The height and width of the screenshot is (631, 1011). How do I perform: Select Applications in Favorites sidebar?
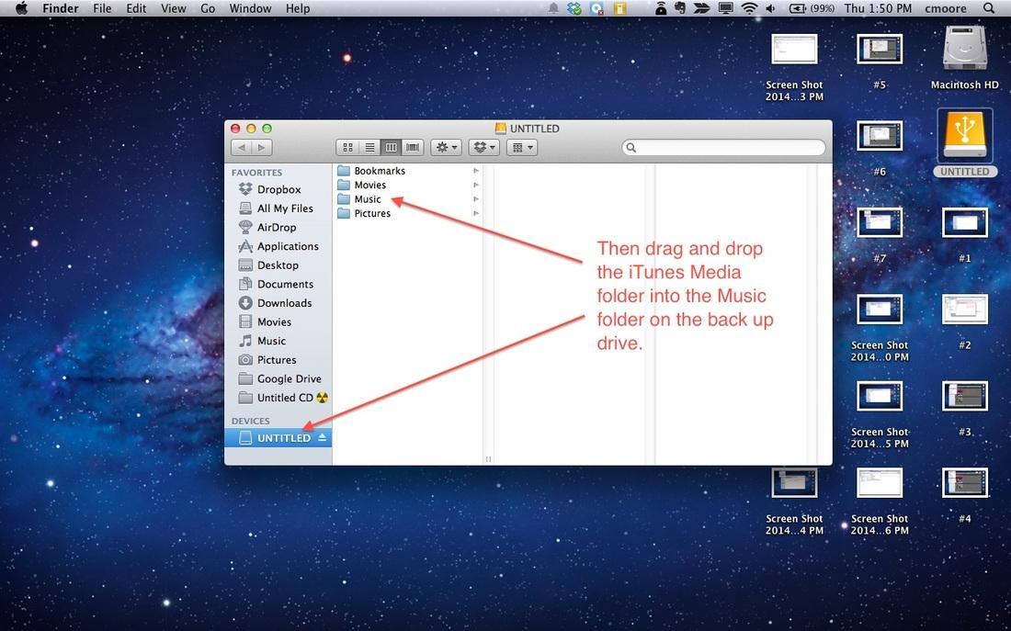(x=287, y=246)
